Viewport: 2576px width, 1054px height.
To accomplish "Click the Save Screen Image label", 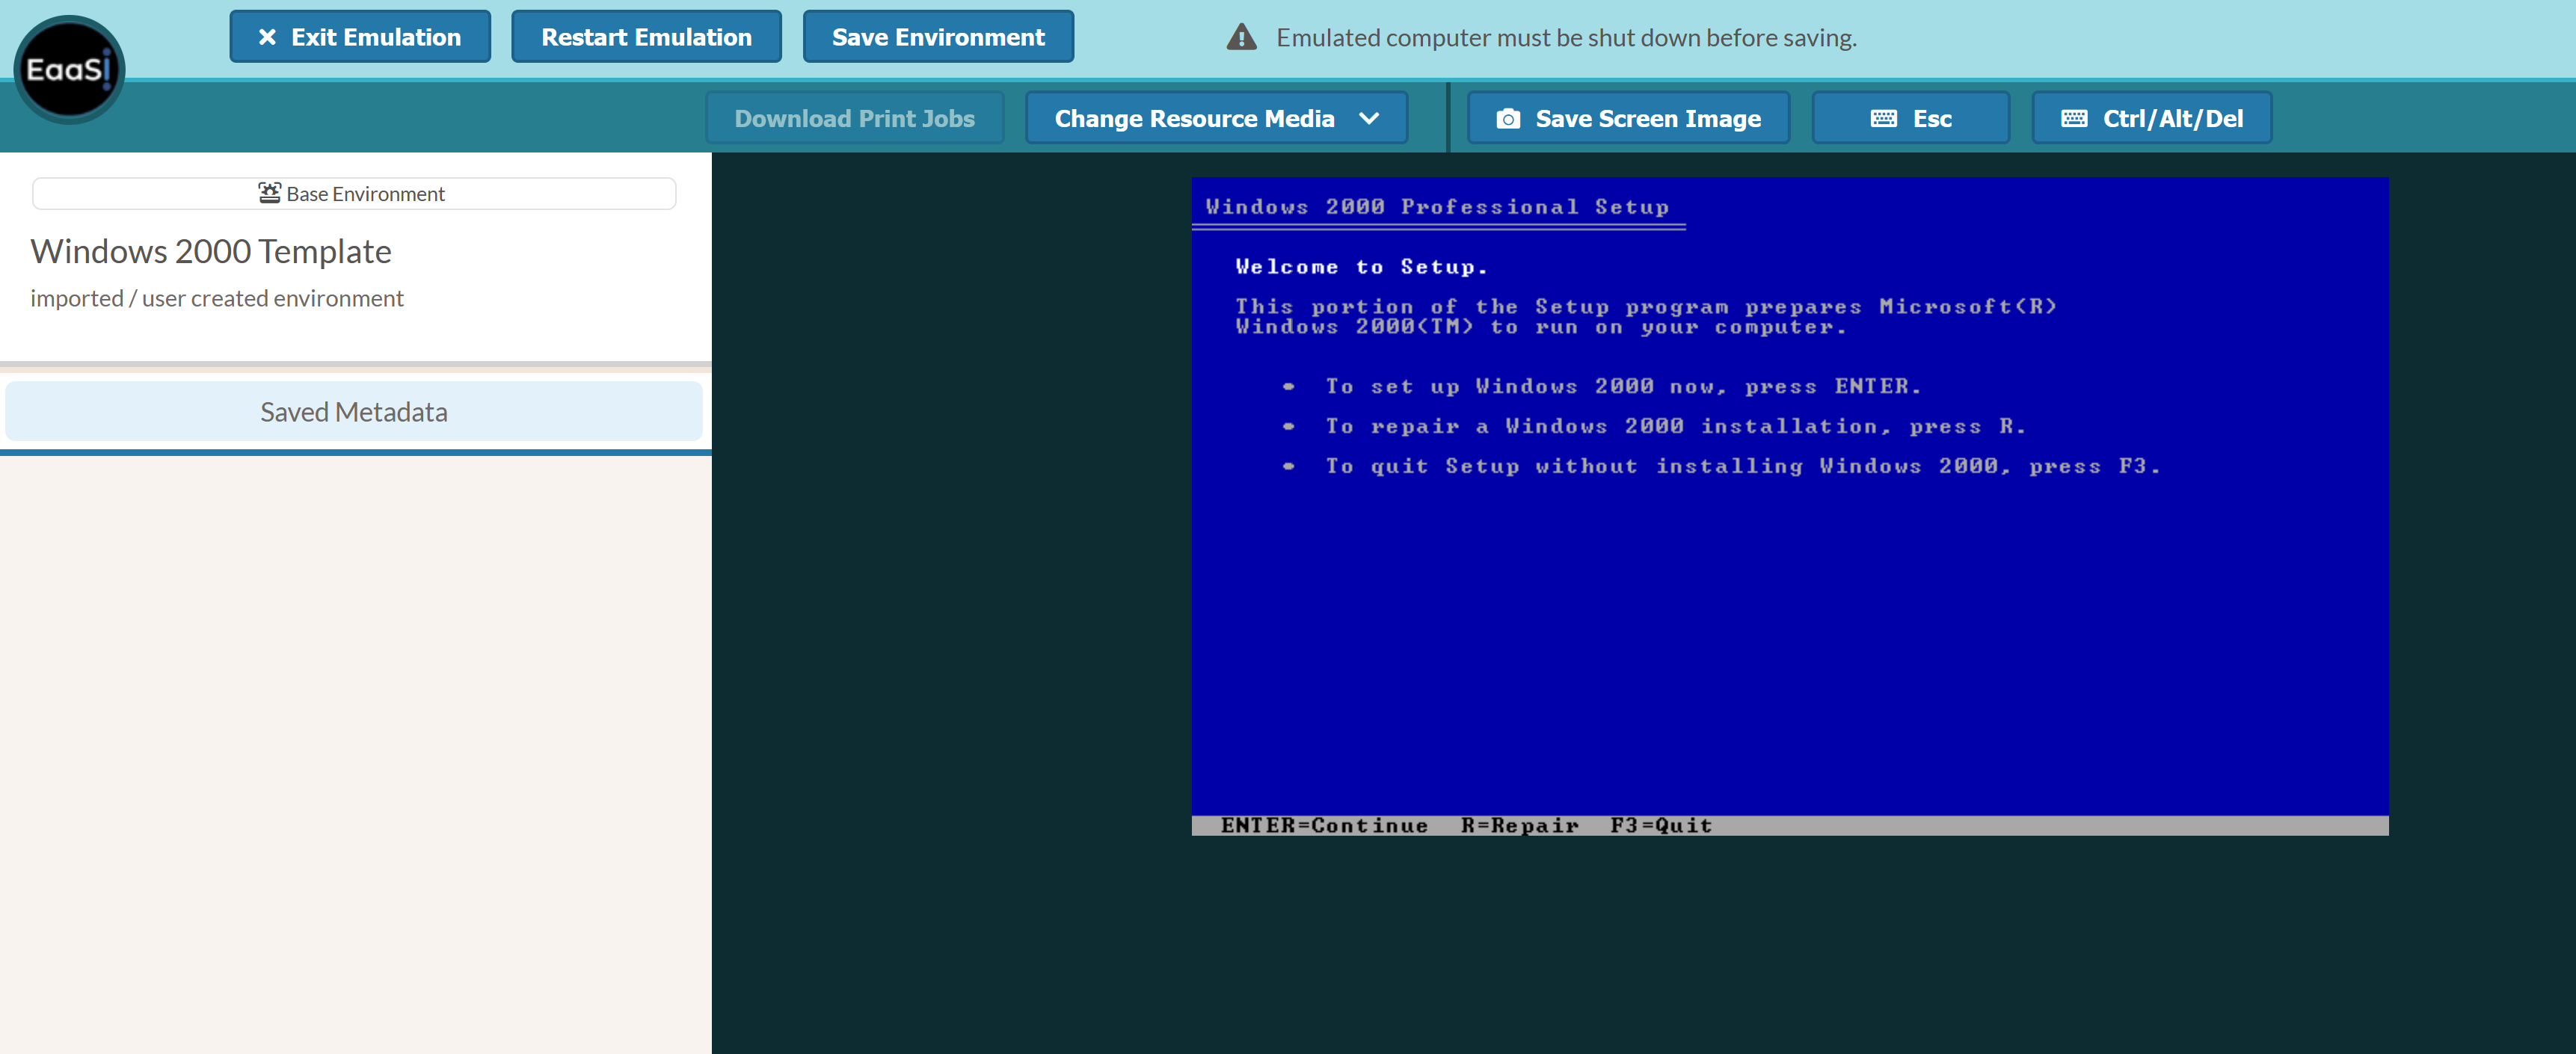I will [x=1648, y=118].
